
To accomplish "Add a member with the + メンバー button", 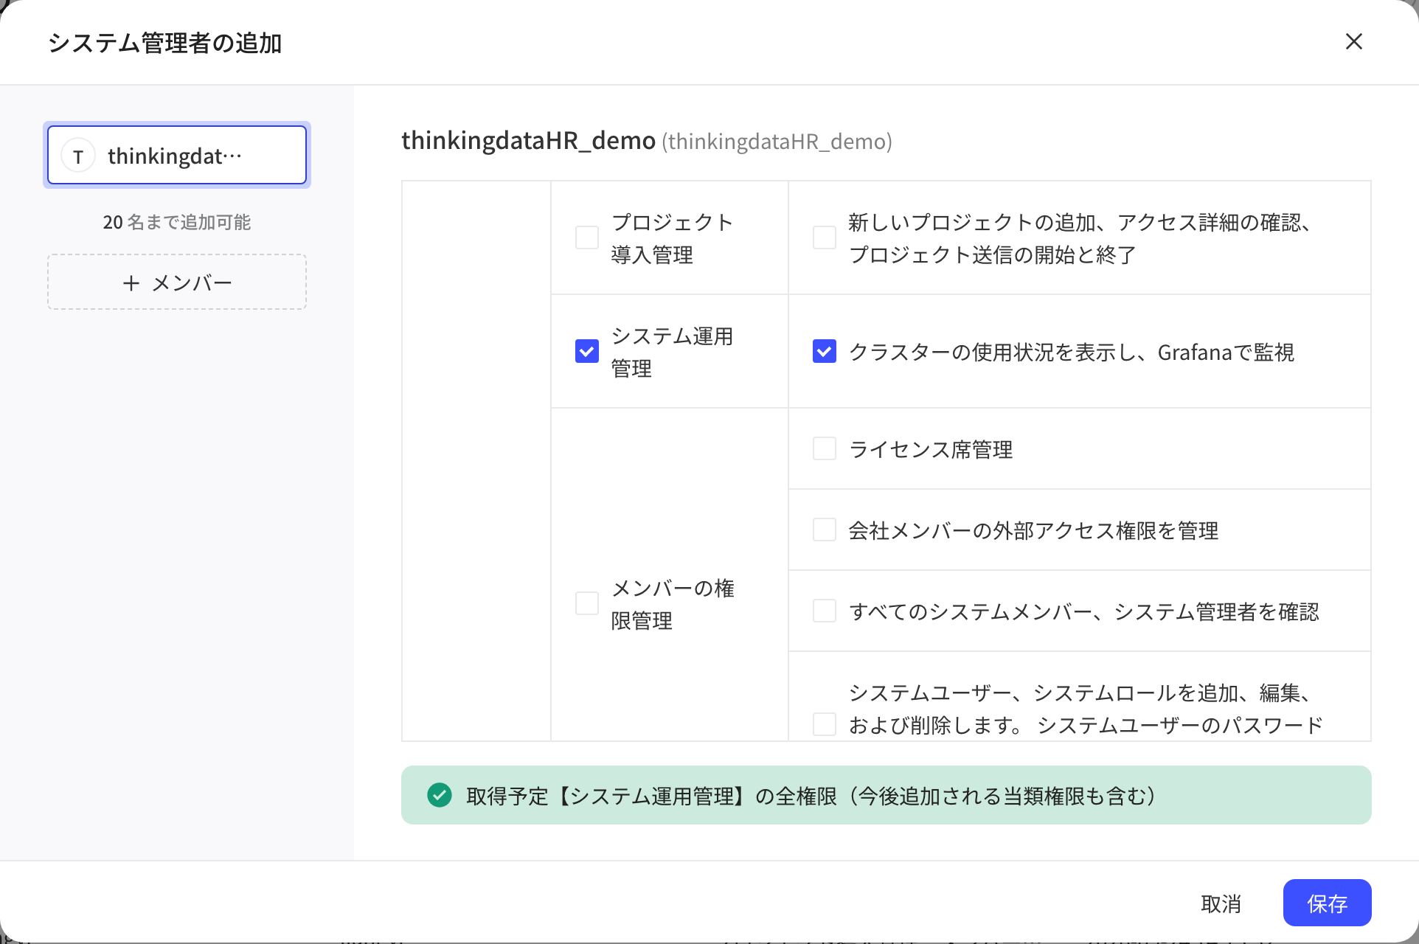I will (x=177, y=282).
